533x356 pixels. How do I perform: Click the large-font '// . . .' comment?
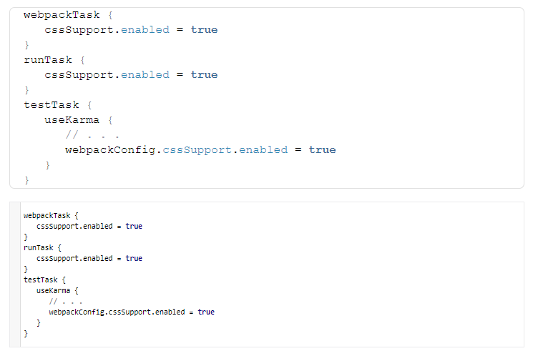(92, 135)
